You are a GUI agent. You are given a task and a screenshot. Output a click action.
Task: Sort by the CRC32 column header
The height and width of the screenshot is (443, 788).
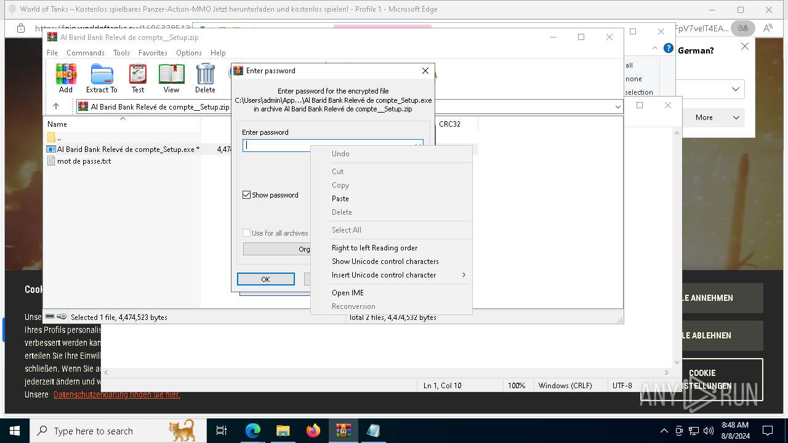point(449,124)
